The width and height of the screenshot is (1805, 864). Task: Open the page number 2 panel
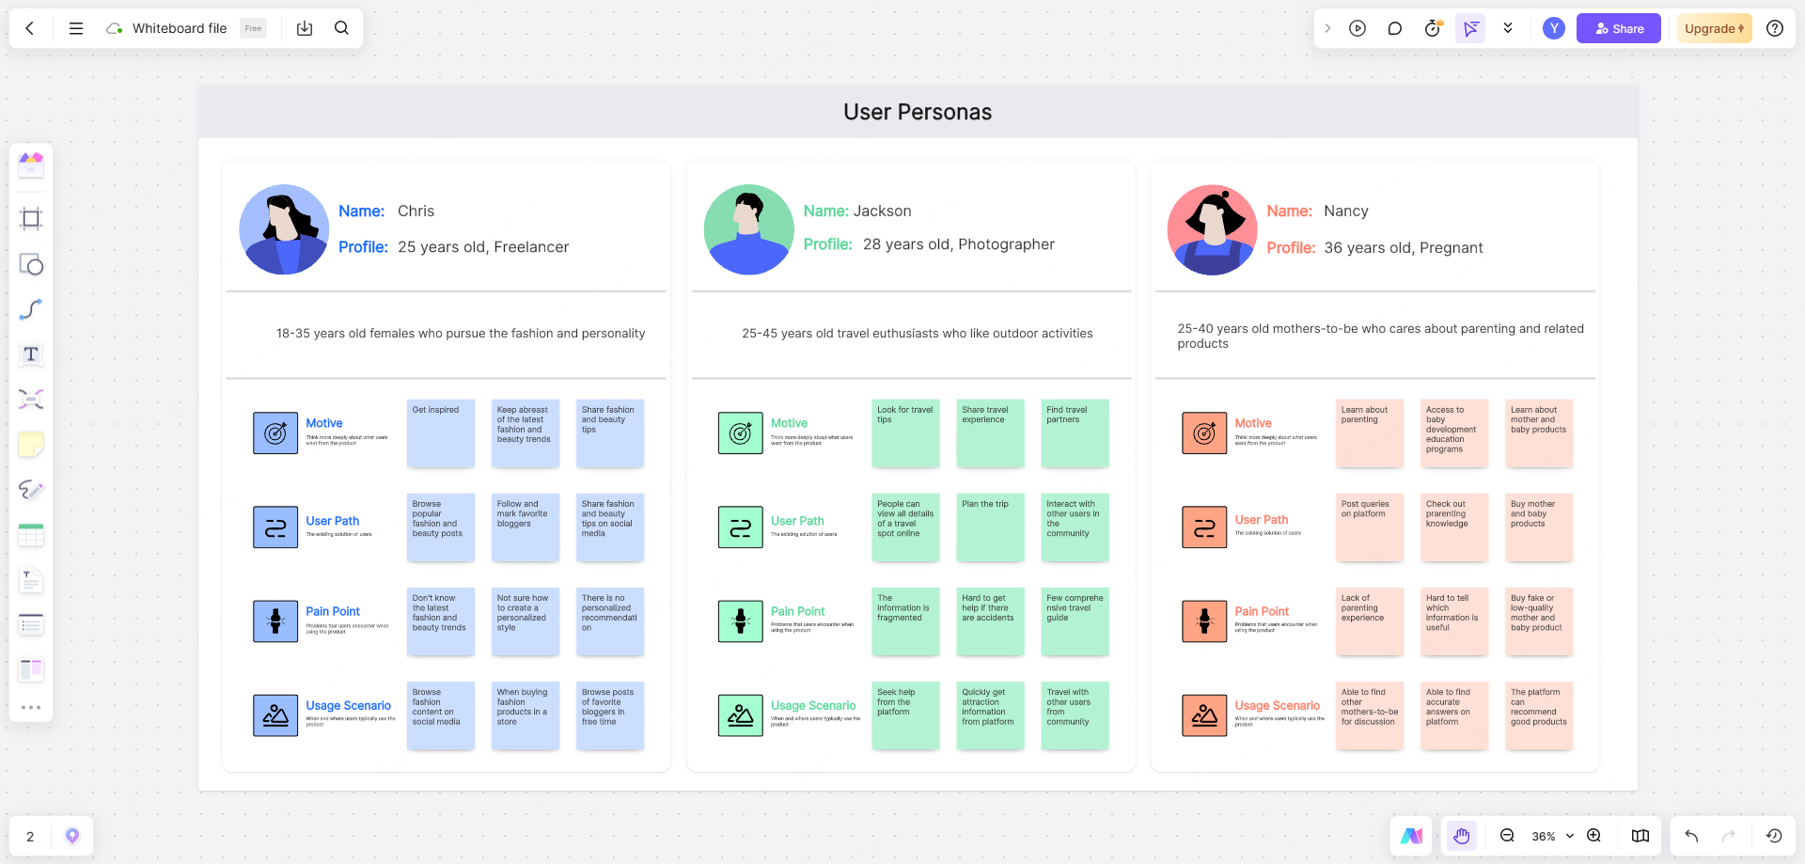[30, 837]
